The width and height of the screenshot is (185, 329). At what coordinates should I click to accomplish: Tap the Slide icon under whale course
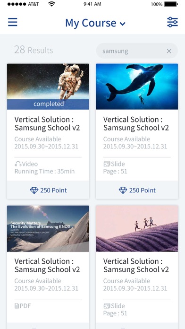point(107,164)
